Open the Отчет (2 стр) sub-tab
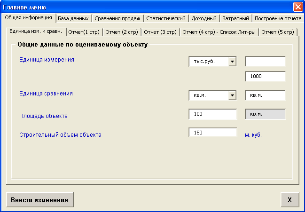 121,32
